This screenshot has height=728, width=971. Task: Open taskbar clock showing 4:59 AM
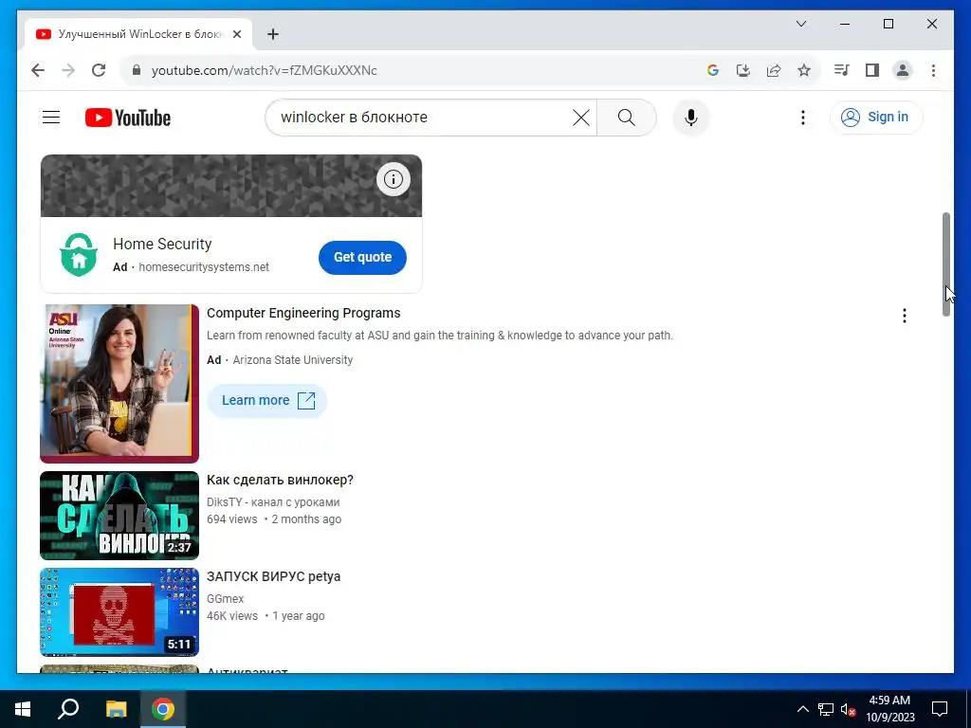tap(889, 709)
